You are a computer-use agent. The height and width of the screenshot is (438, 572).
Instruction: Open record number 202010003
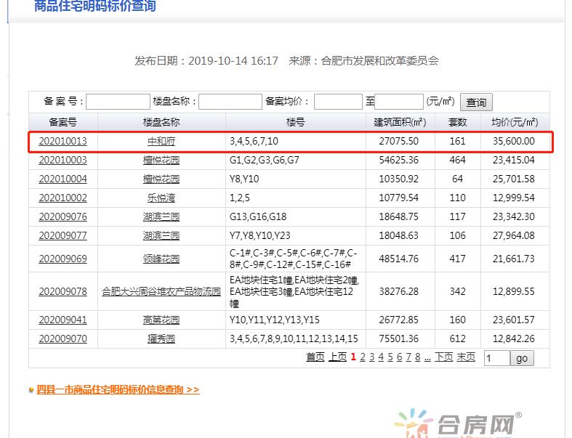click(x=63, y=160)
